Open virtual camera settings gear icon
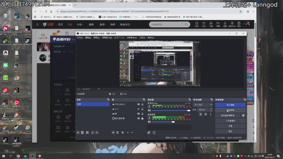 [x=243, y=116]
